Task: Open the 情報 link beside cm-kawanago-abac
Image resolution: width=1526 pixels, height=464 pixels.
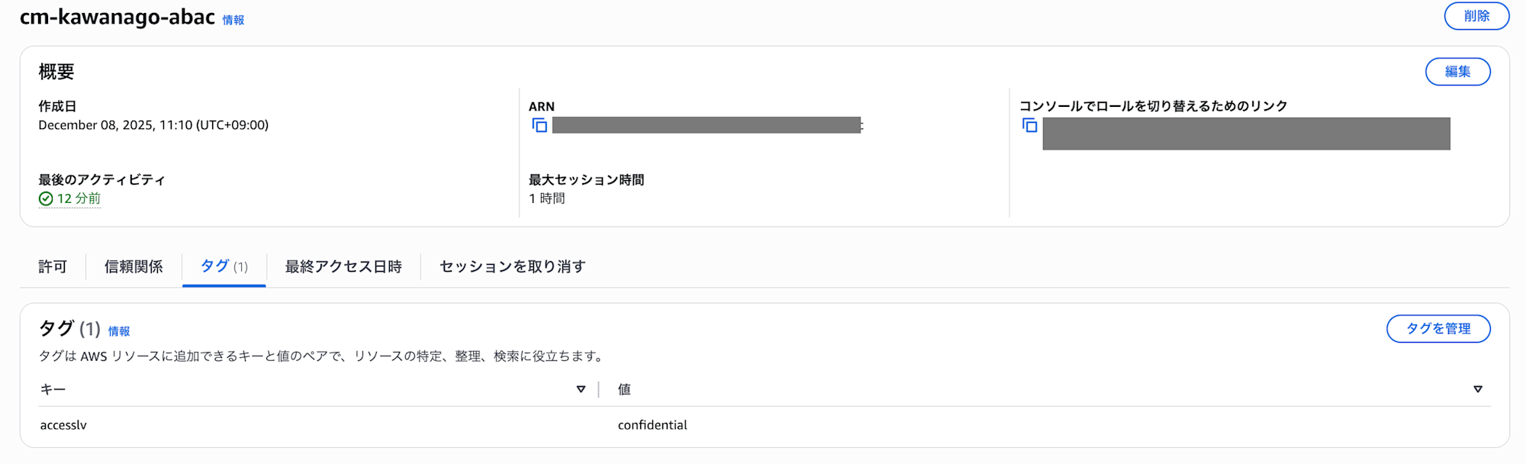Action: click(233, 21)
